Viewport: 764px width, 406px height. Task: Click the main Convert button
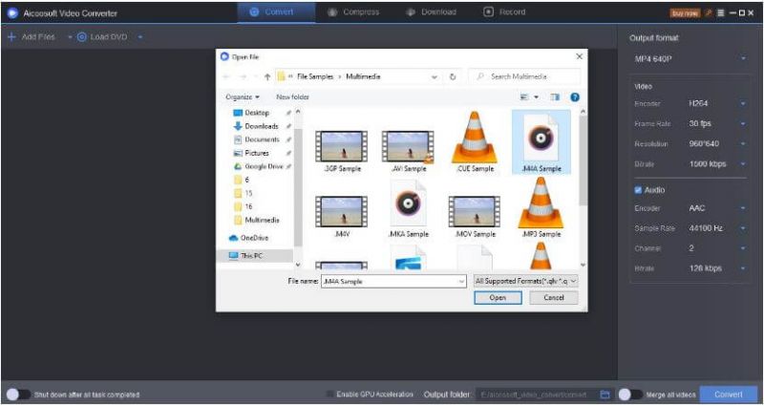click(729, 395)
